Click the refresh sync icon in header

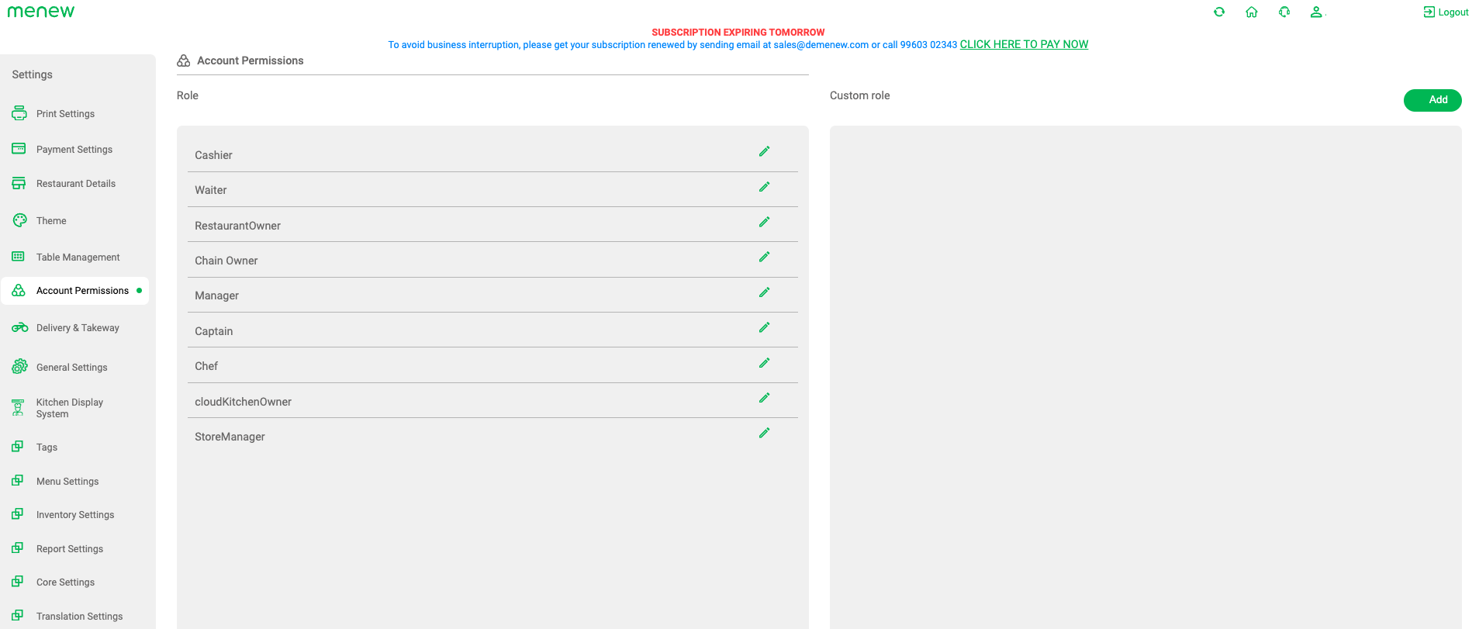click(x=1219, y=12)
